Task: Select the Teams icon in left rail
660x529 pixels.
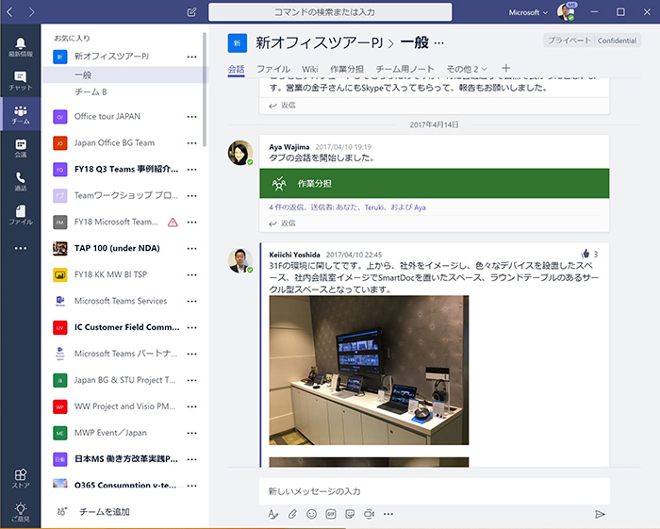Action: [20, 114]
